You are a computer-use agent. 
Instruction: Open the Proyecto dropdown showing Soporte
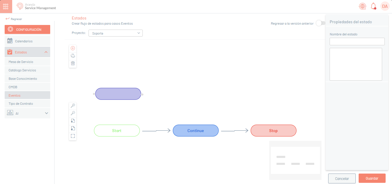click(115, 33)
